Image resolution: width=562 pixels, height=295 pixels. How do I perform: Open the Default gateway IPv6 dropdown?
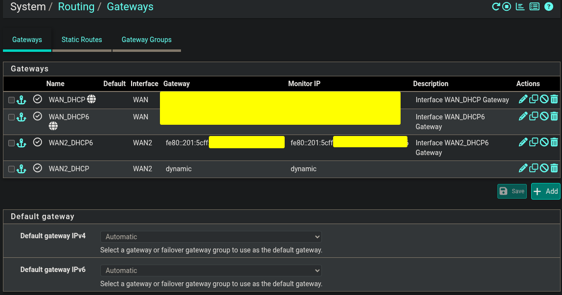tap(211, 271)
